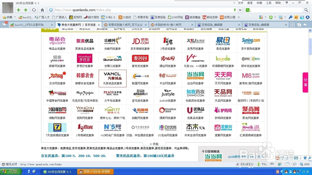Viewport: 312px width, 175px height.
Task: Open the 京东优惠券 满100-5 promo link
Action: 74,156
